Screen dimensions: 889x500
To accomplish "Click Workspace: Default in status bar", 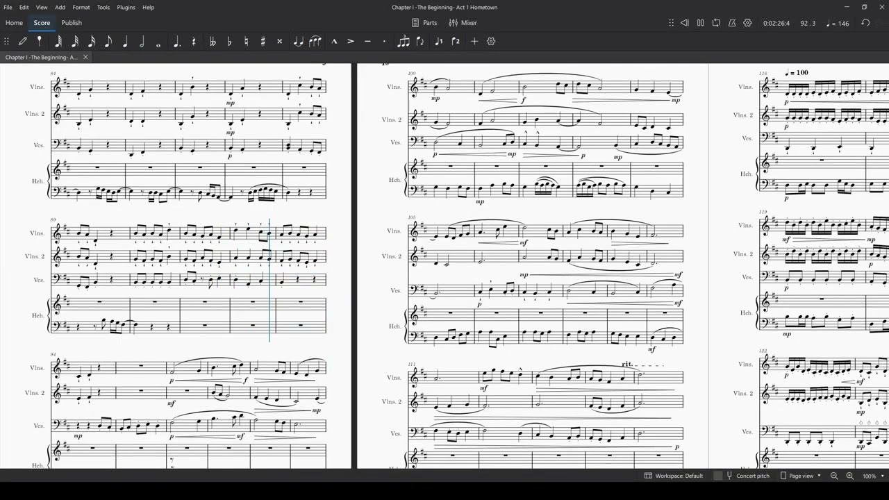I will point(674,476).
